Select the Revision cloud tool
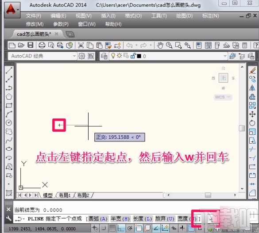 (9, 131)
